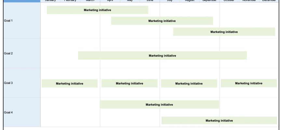Select the April month header cell
The height and width of the screenshot is (130, 283).
pos(110,1)
